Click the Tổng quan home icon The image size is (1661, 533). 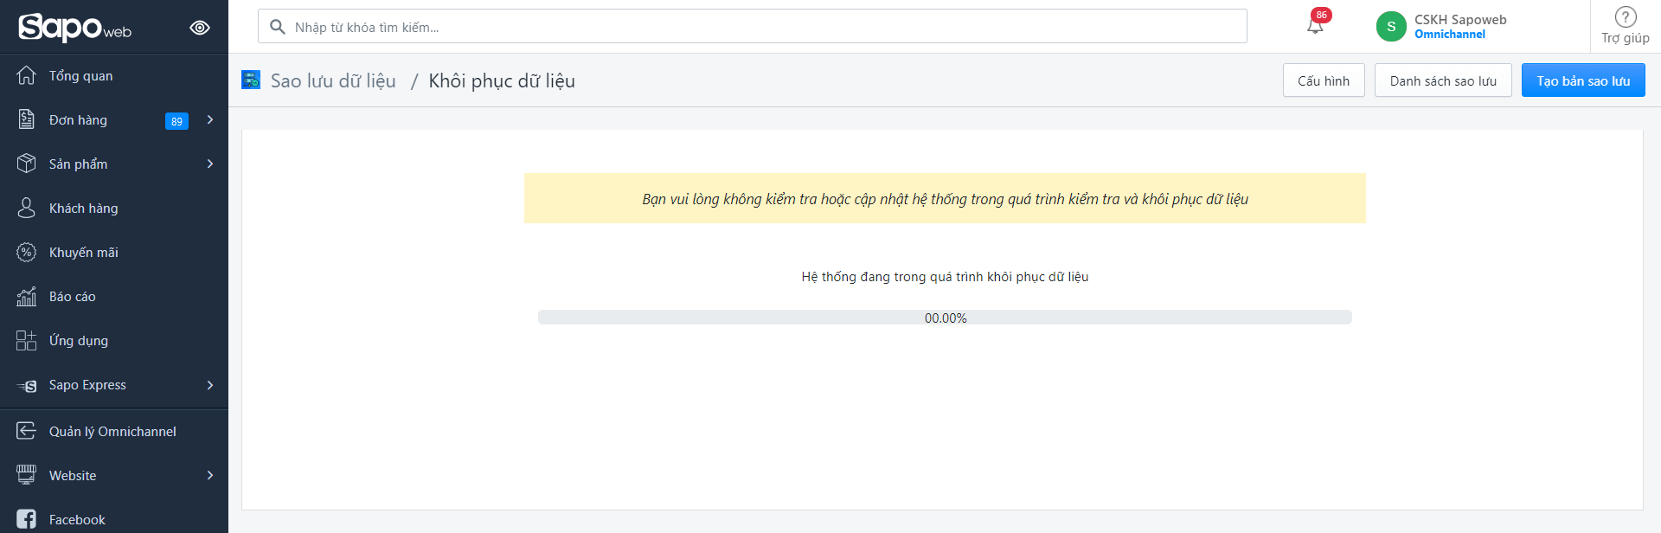(x=27, y=76)
